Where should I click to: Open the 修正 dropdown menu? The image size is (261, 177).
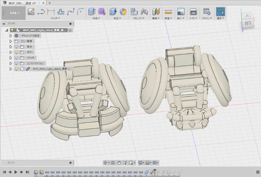tap(117, 18)
